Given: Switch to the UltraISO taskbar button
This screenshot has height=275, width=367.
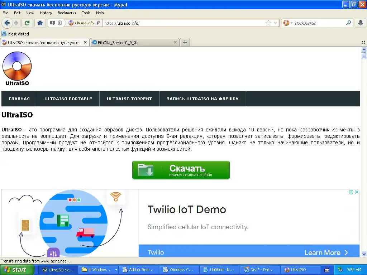Looking at the screenshot, I should [x=300, y=270].
